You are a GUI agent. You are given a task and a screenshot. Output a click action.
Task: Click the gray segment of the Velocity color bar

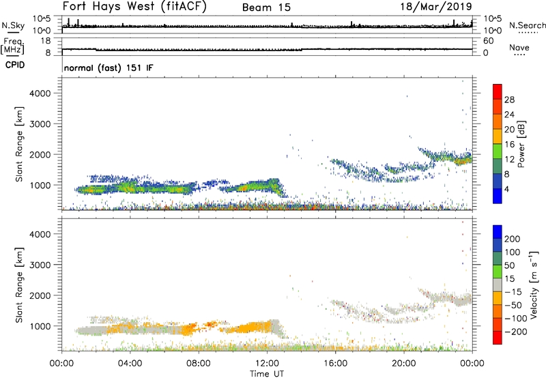tap(498, 285)
